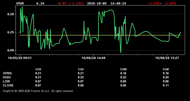190x101 pixels.
Task: Click the EOD high value 6.33
Action: [x=81, y=77]
